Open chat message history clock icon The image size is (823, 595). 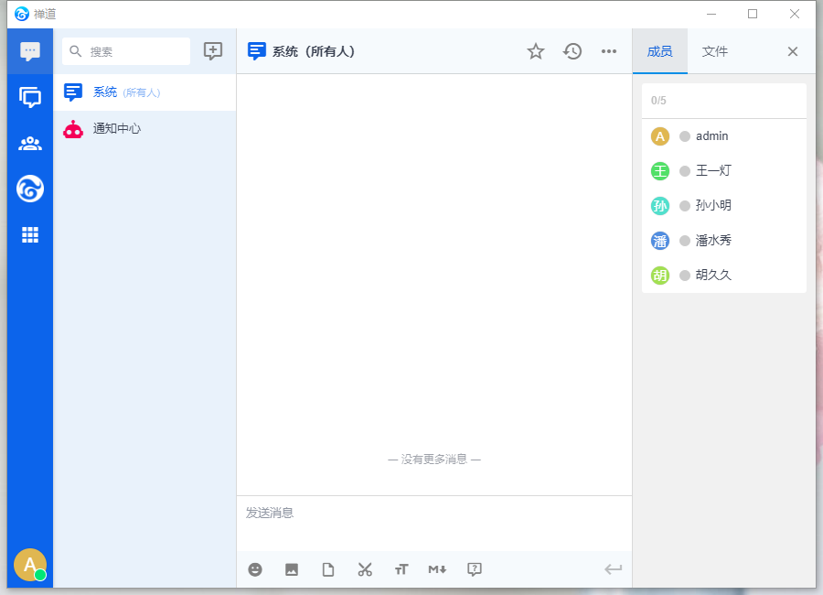coord(572,51)
